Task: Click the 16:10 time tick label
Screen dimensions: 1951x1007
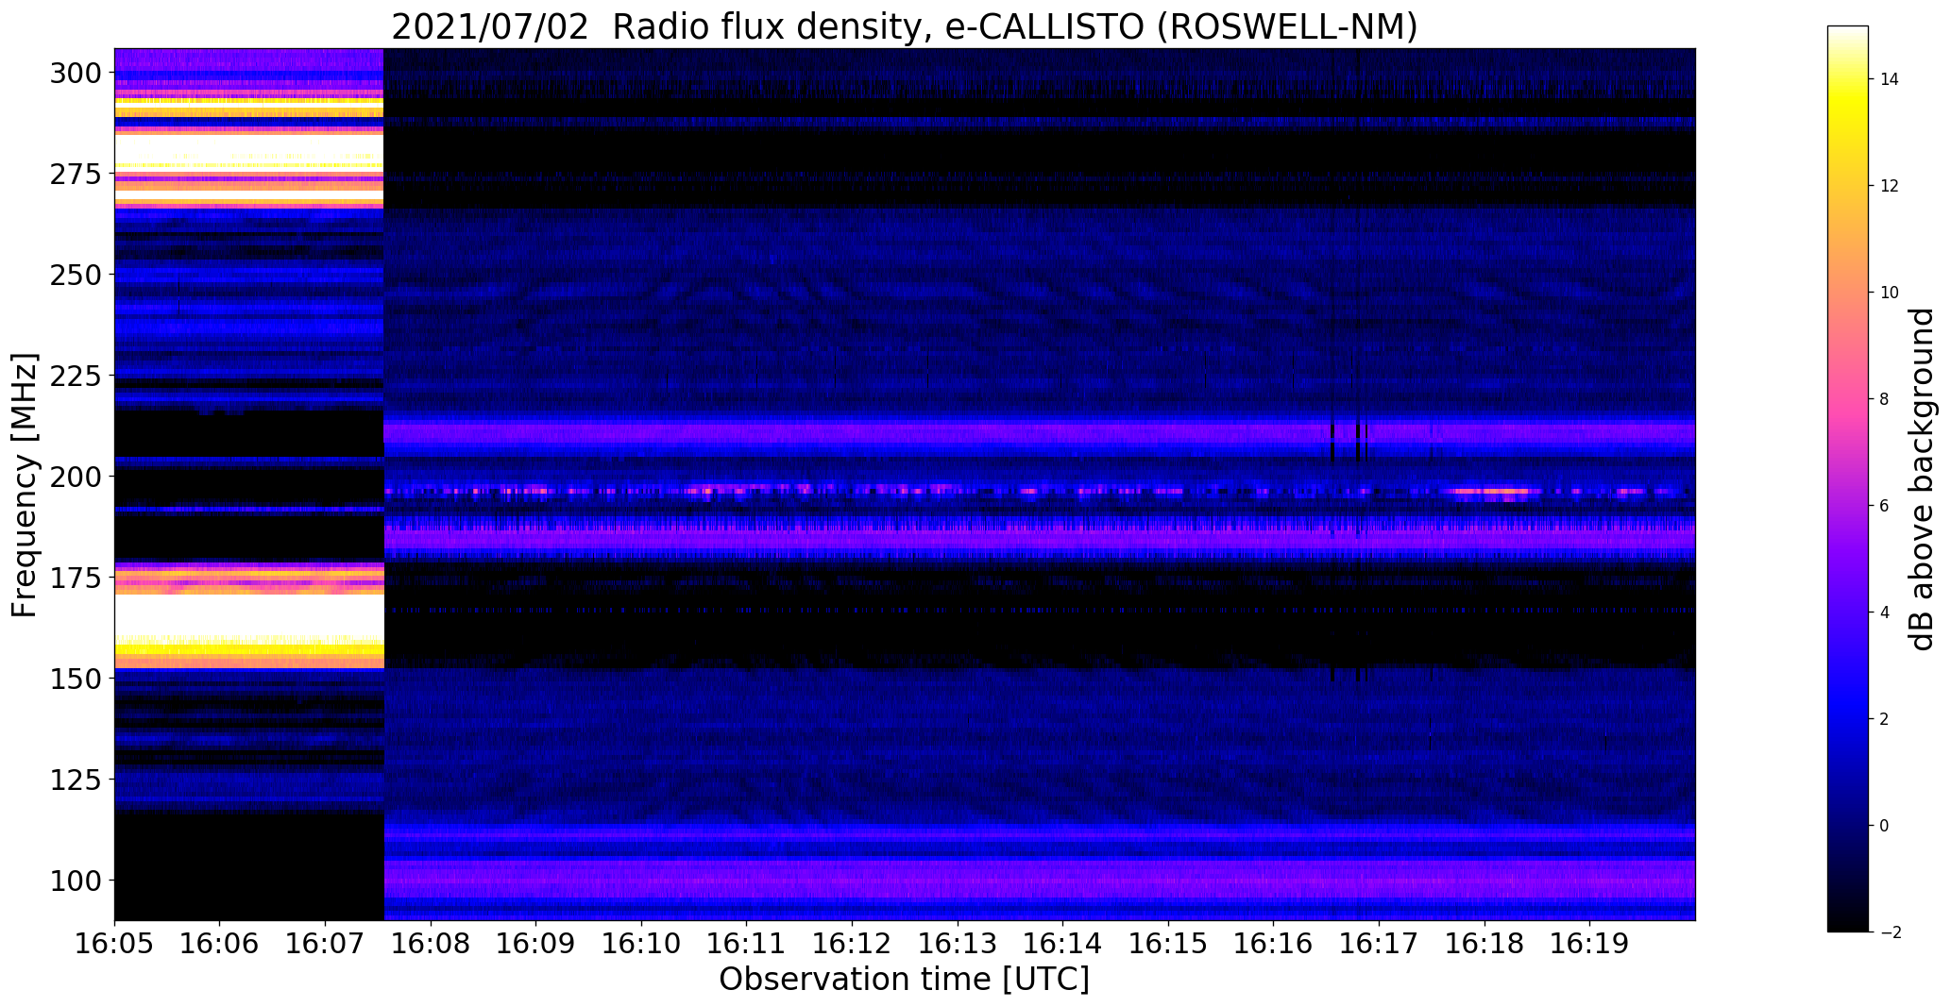Action: click(641, 942)
